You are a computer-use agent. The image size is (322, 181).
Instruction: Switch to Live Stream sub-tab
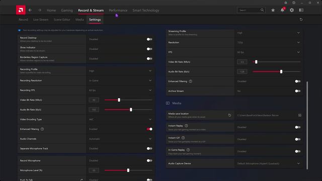[41, 20]
